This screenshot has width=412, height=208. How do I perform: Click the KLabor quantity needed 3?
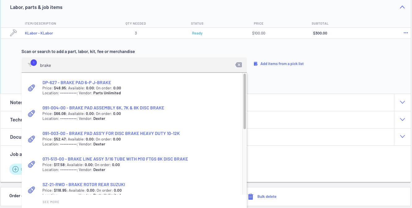[x=136, y=33]
